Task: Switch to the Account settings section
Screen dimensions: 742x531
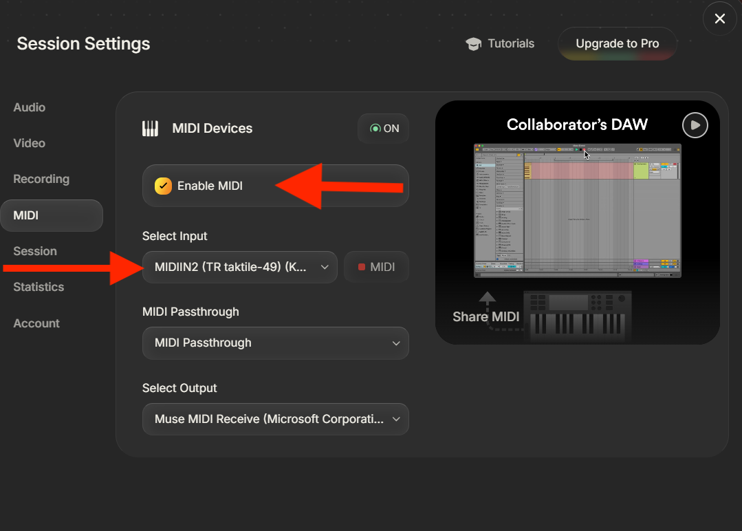Action: click(36, 323)
